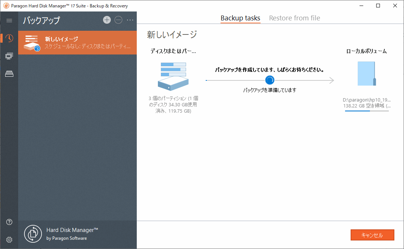
Task: Select the 新しいイメージ backup job entry
Action: point(77,43)
